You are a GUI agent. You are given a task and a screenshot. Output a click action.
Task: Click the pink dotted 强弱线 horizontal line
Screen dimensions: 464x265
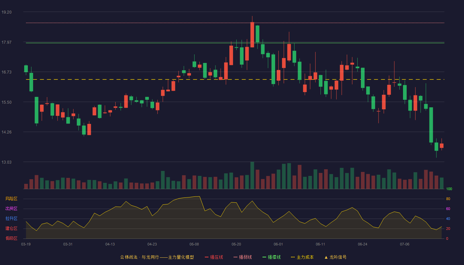click(x=235, y=23)
